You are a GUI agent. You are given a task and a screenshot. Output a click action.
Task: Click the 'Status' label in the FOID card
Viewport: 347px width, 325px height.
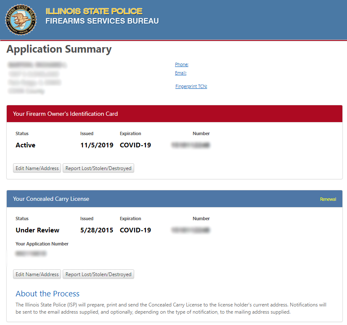point(22,133)
